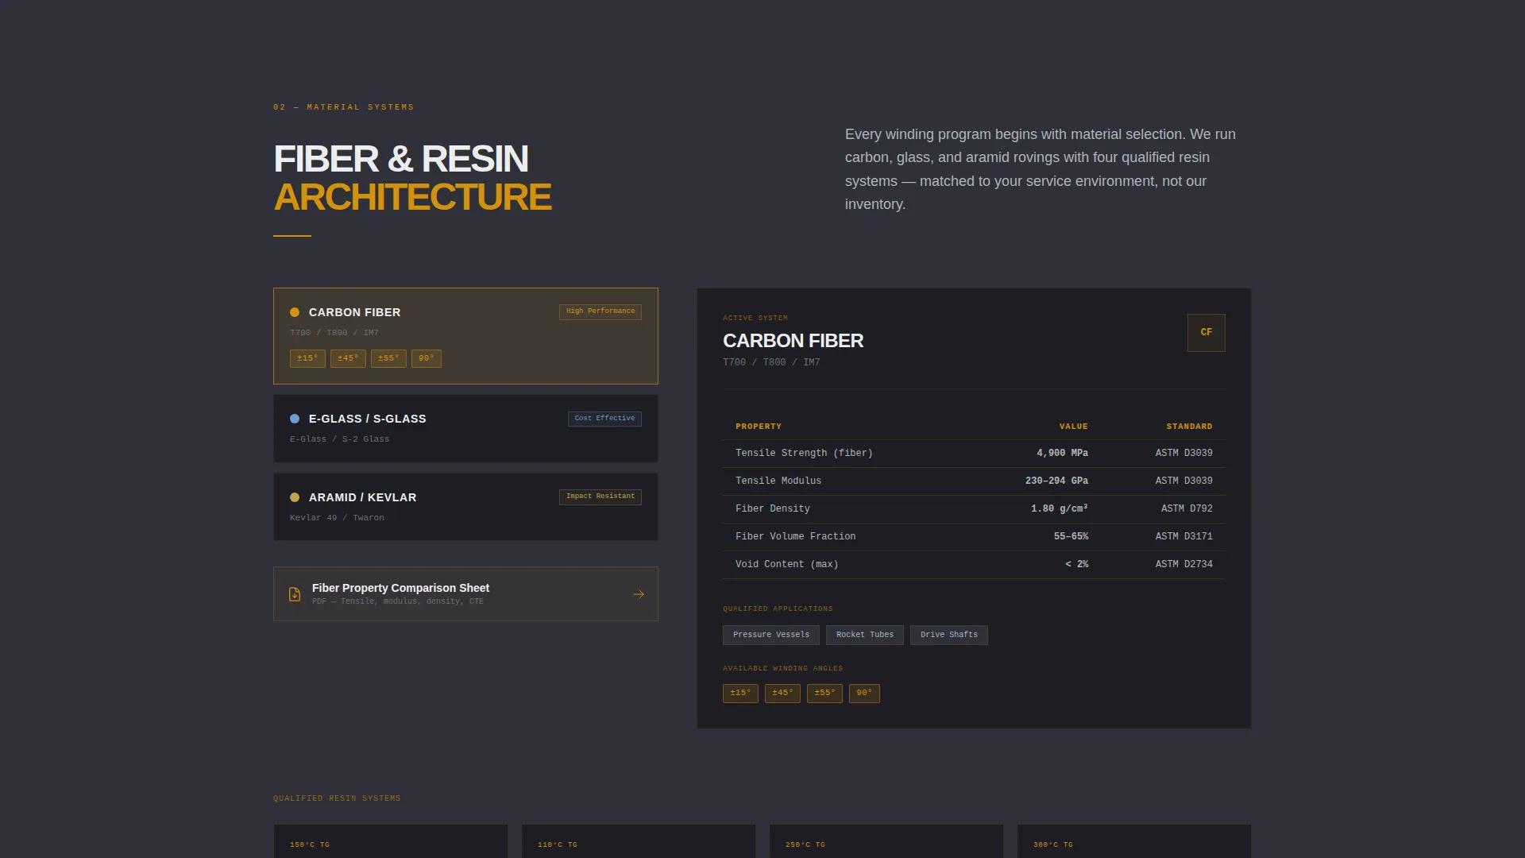The width and height of the screenshot is (1525, 858).
Task: Click 90° under Available Winding Angles
Action: pos(864,693)
